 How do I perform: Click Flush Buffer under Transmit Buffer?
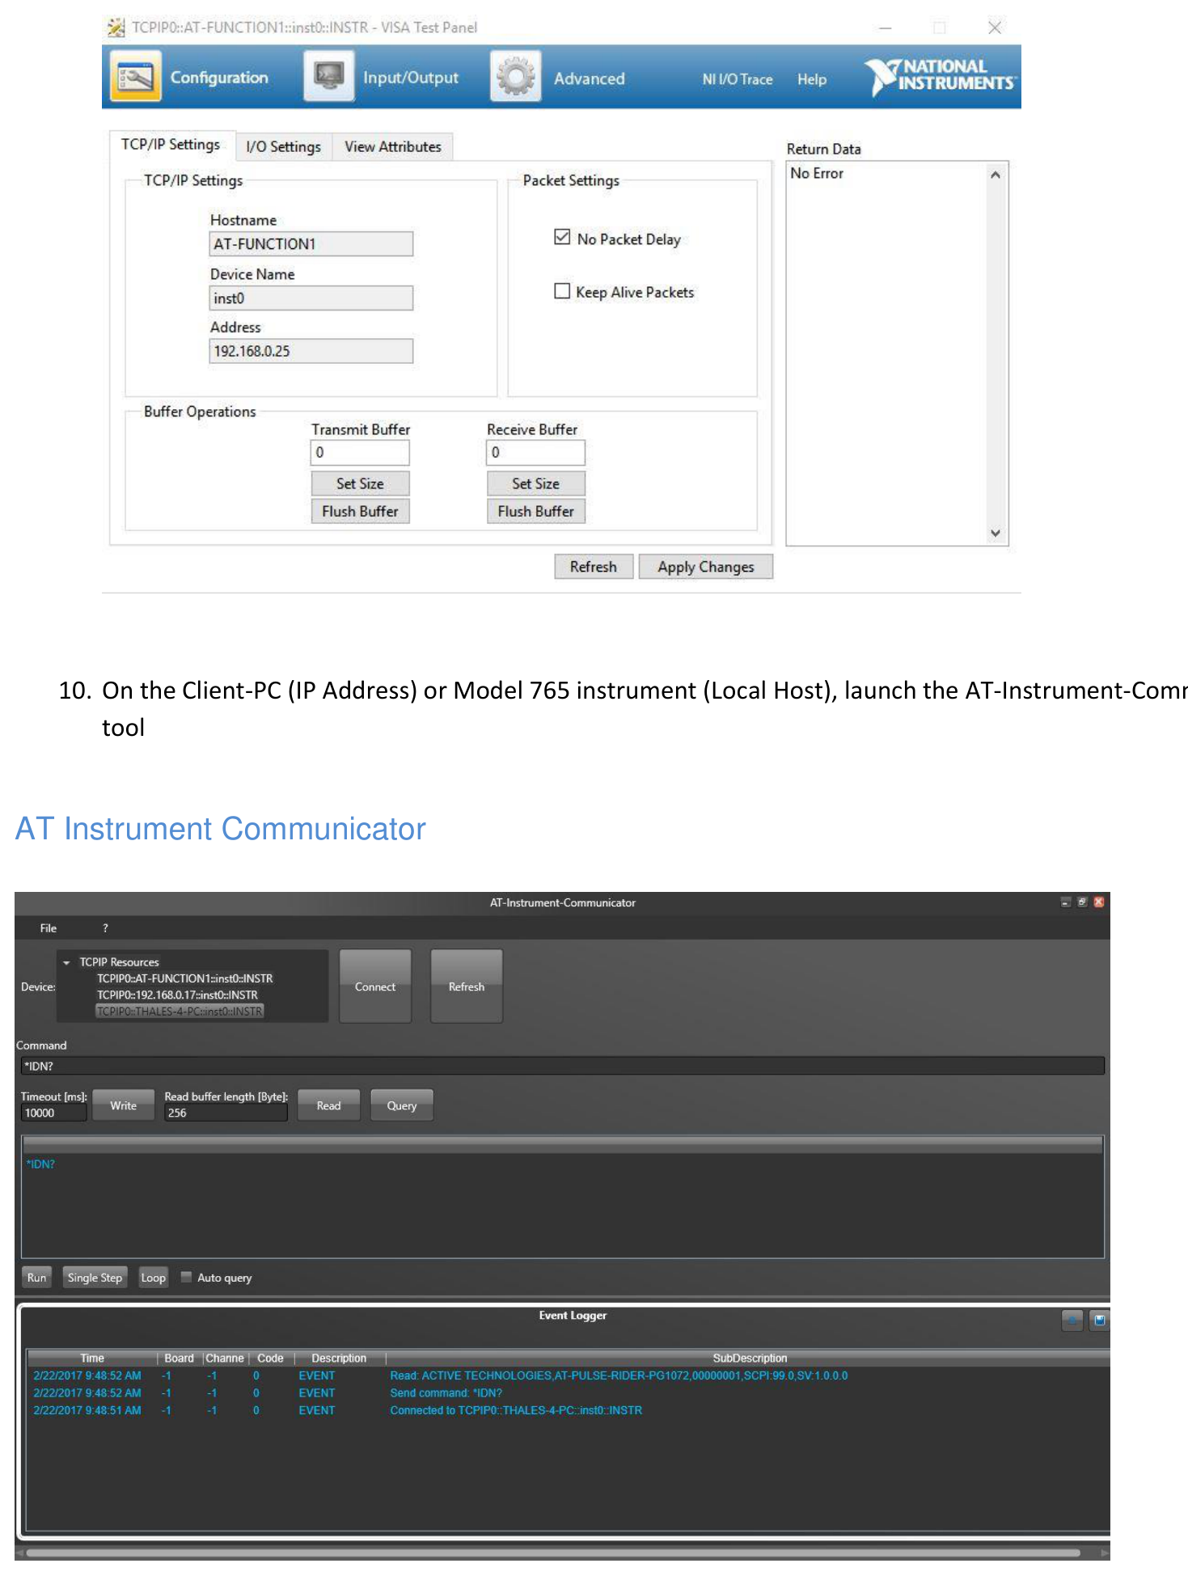pos(360,511)
